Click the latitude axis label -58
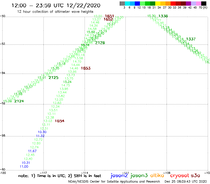 (3, 136)
